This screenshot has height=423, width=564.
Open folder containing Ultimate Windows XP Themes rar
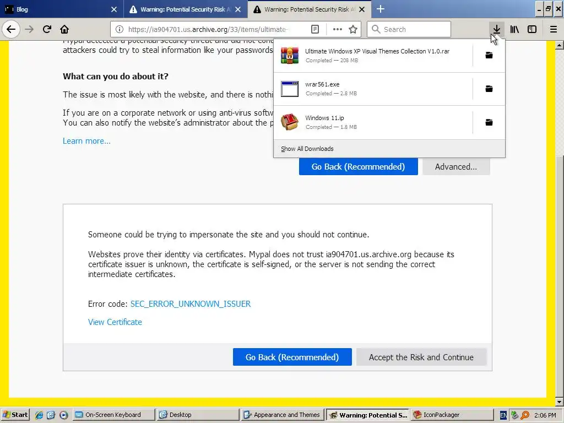(489, 55)
